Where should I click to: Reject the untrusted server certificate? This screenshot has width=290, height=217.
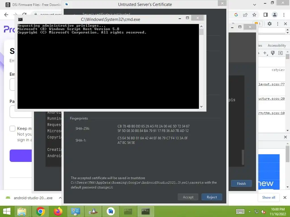click(212, 197)
